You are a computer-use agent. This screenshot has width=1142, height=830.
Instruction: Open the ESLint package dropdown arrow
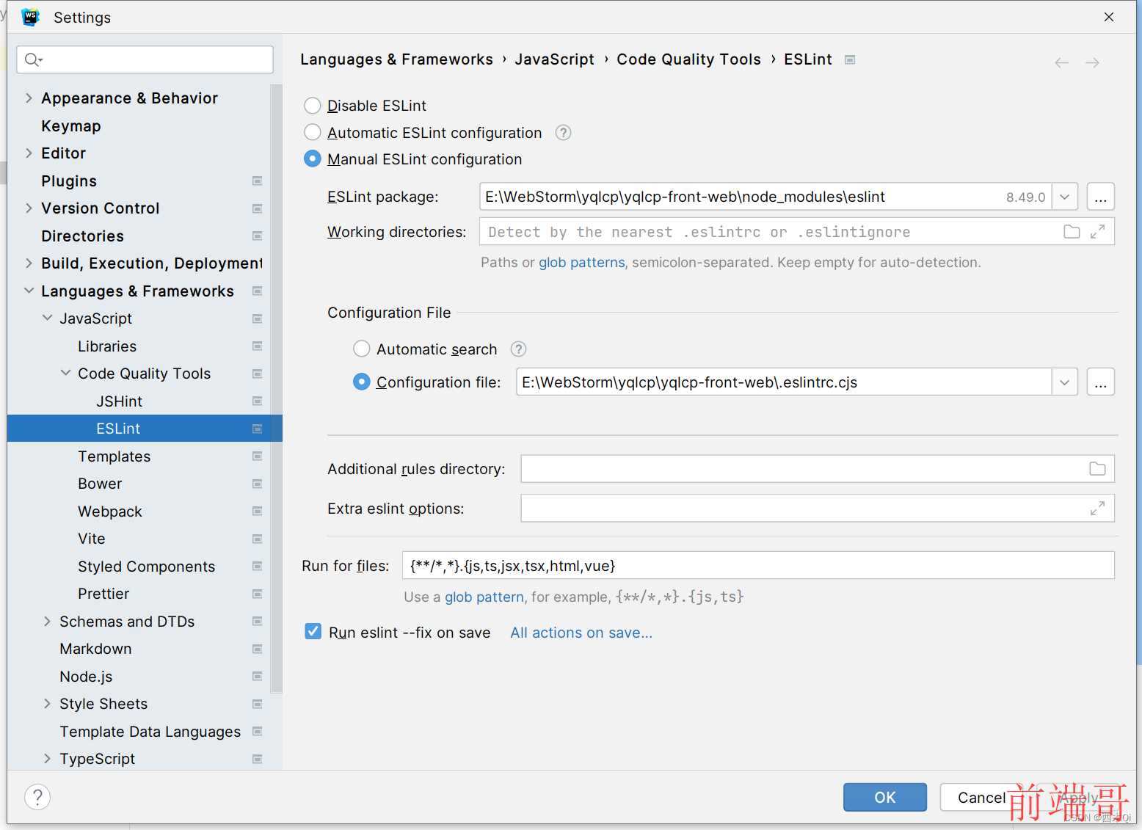[1064, 197]
